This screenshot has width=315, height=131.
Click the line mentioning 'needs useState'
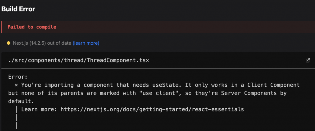(x=157, y=85)
